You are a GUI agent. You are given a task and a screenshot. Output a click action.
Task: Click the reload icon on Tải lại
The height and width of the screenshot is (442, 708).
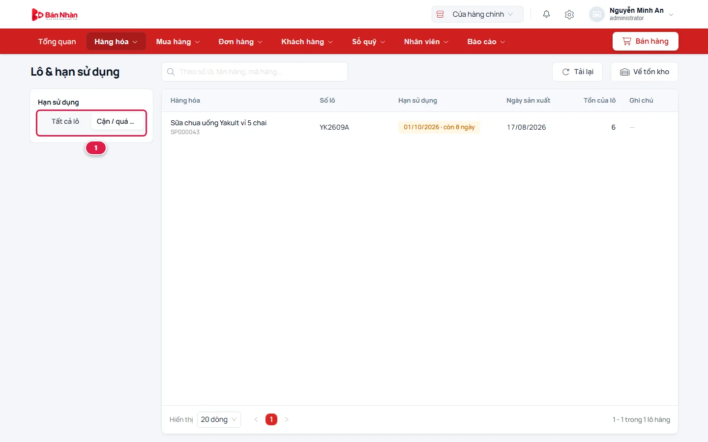coord(565,72)
